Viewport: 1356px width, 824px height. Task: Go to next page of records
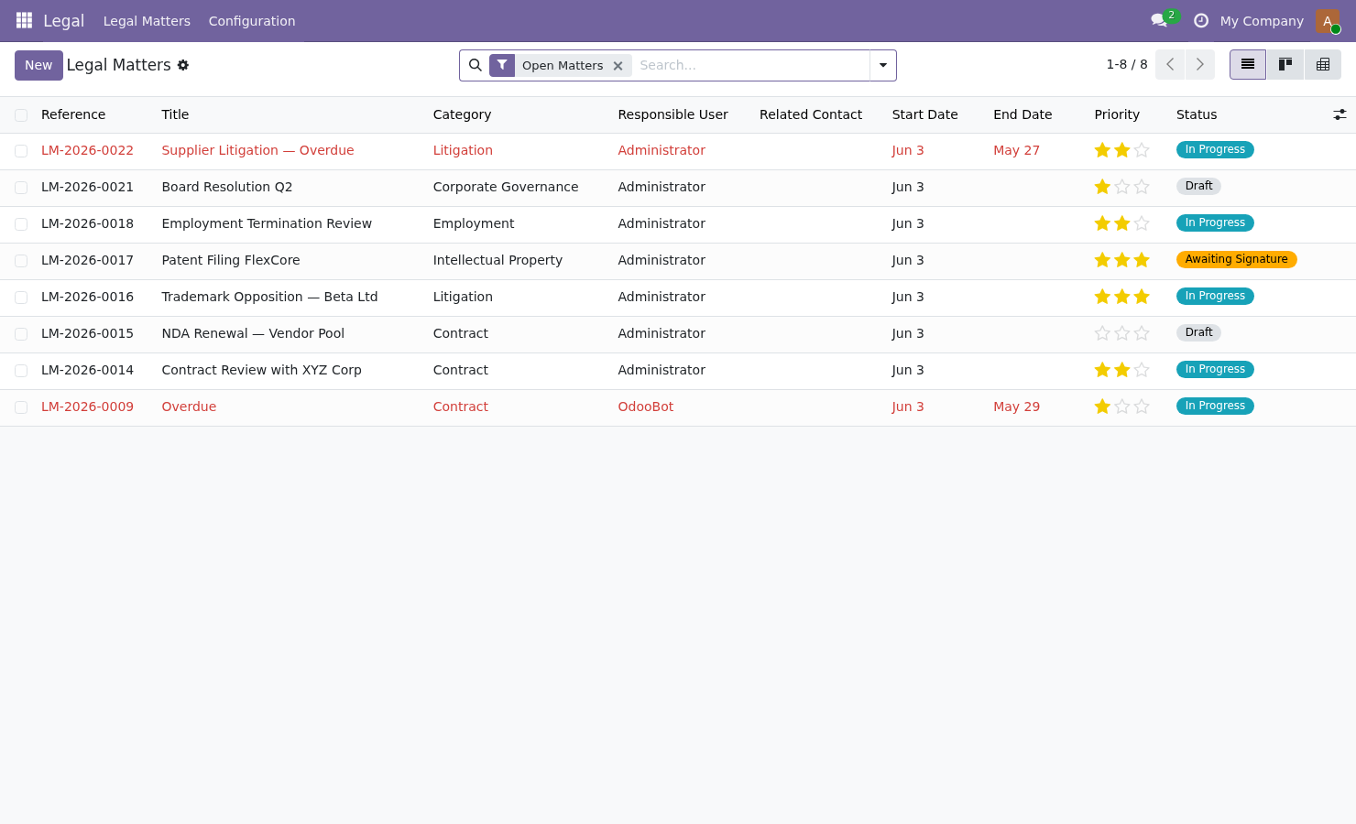(x=1200, y=64)
